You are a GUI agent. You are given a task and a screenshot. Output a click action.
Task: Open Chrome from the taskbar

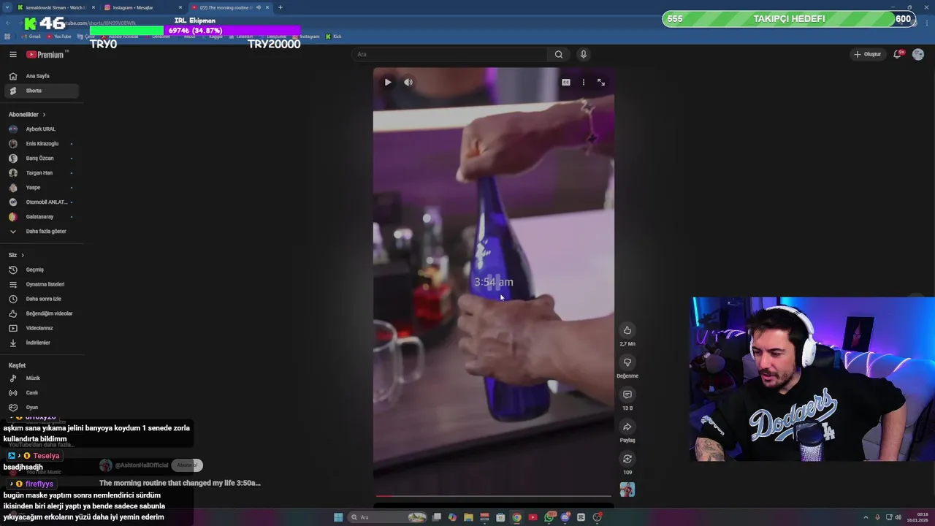point(516,517)
